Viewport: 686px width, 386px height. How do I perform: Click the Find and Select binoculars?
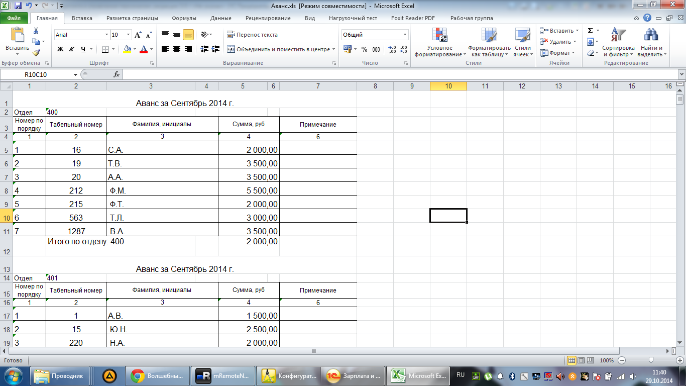[x=651, y=43]
